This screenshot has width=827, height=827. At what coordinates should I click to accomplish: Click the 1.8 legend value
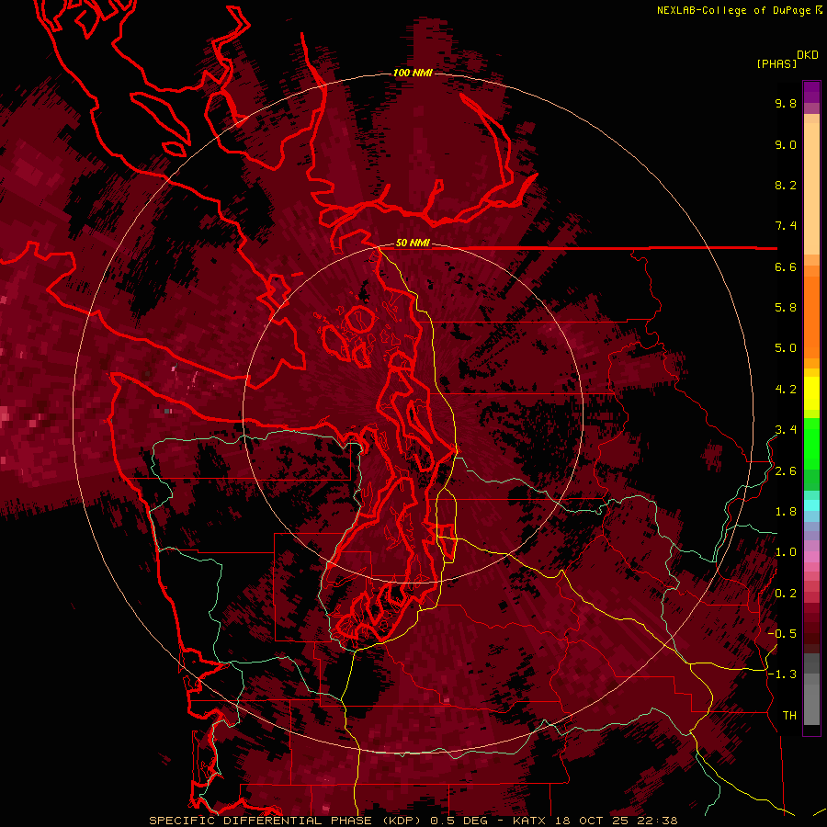tap(786, 512)
